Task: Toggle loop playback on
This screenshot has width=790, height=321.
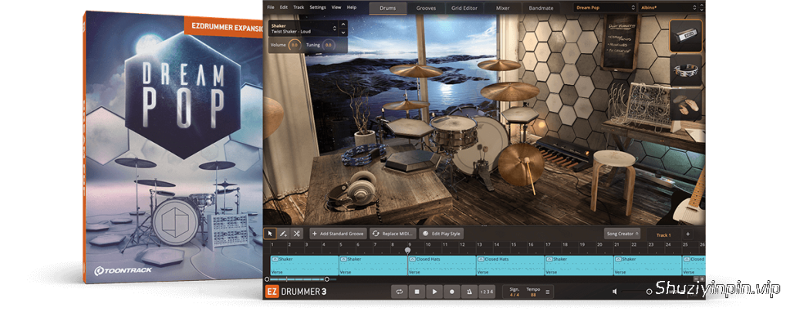Action: click(x=399, y=292)
